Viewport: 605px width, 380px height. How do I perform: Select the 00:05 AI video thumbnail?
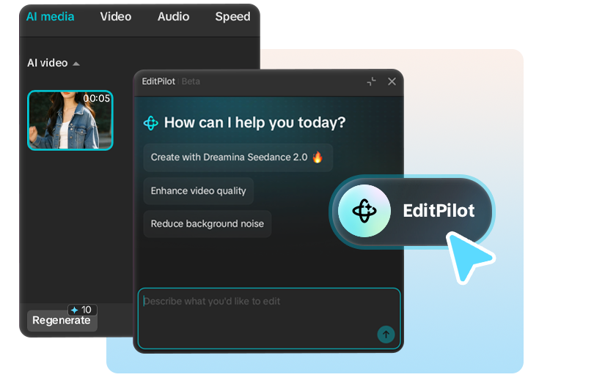pyautogui.click(x=70, y=120)
